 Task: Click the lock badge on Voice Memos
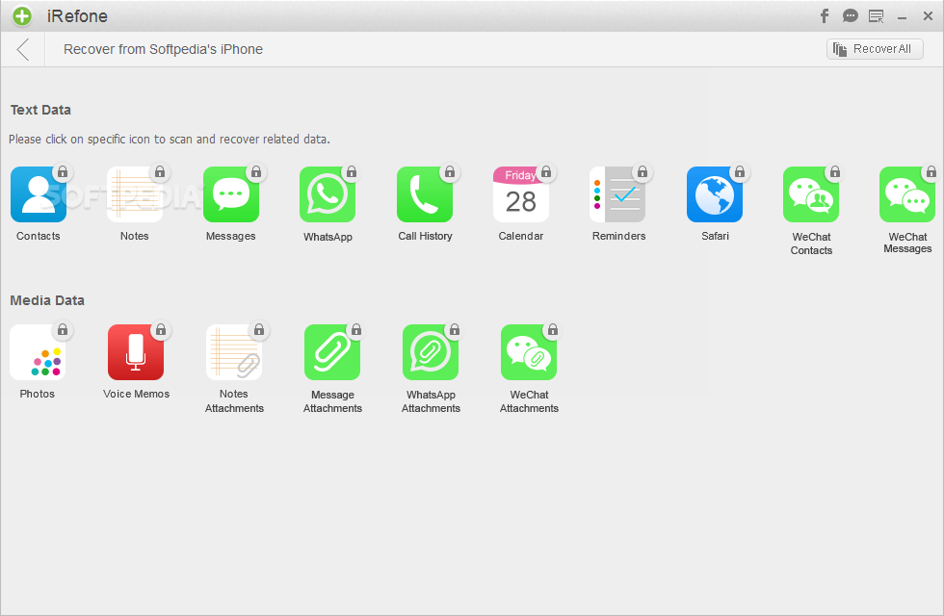tap(161, 329)
